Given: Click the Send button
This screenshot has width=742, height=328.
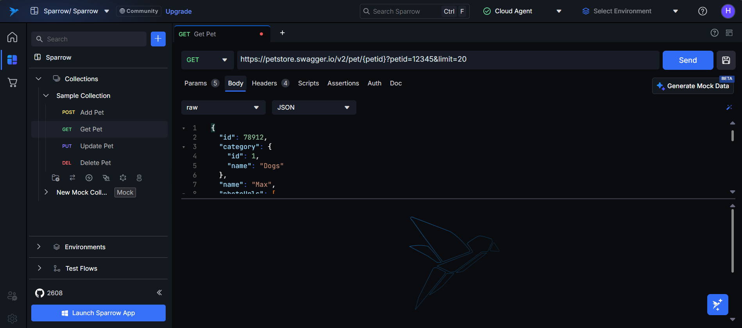Looking at the screenshot, I should [687, 60].
